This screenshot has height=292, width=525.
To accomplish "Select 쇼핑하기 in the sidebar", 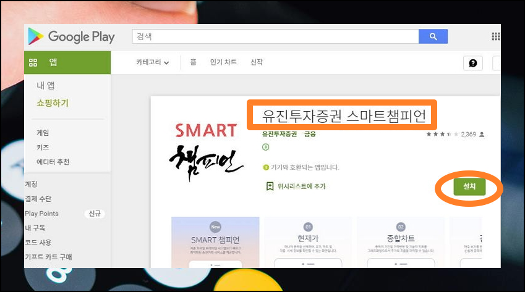I will [x=53, y=103].
